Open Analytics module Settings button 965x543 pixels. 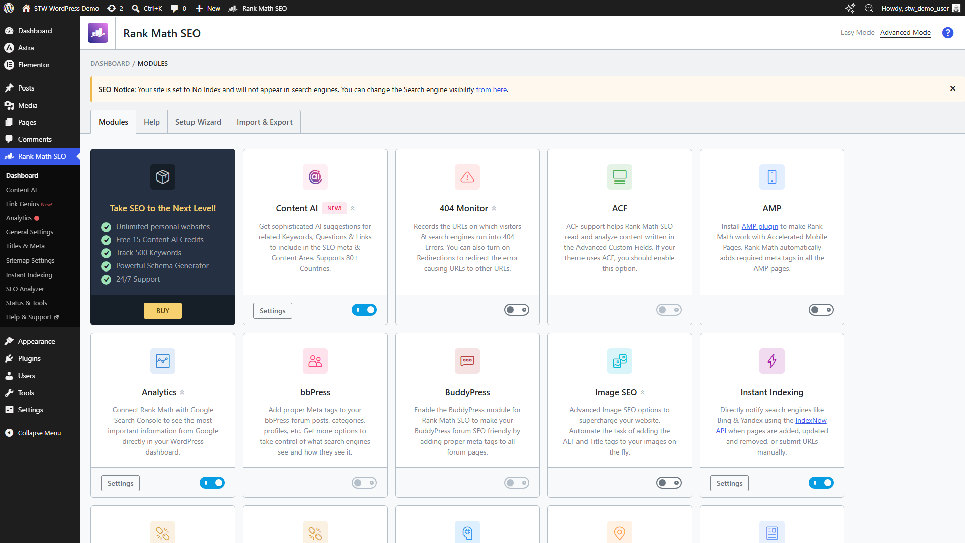point(120,483)
